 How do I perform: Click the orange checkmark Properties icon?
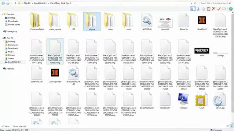tap(219, 9)
